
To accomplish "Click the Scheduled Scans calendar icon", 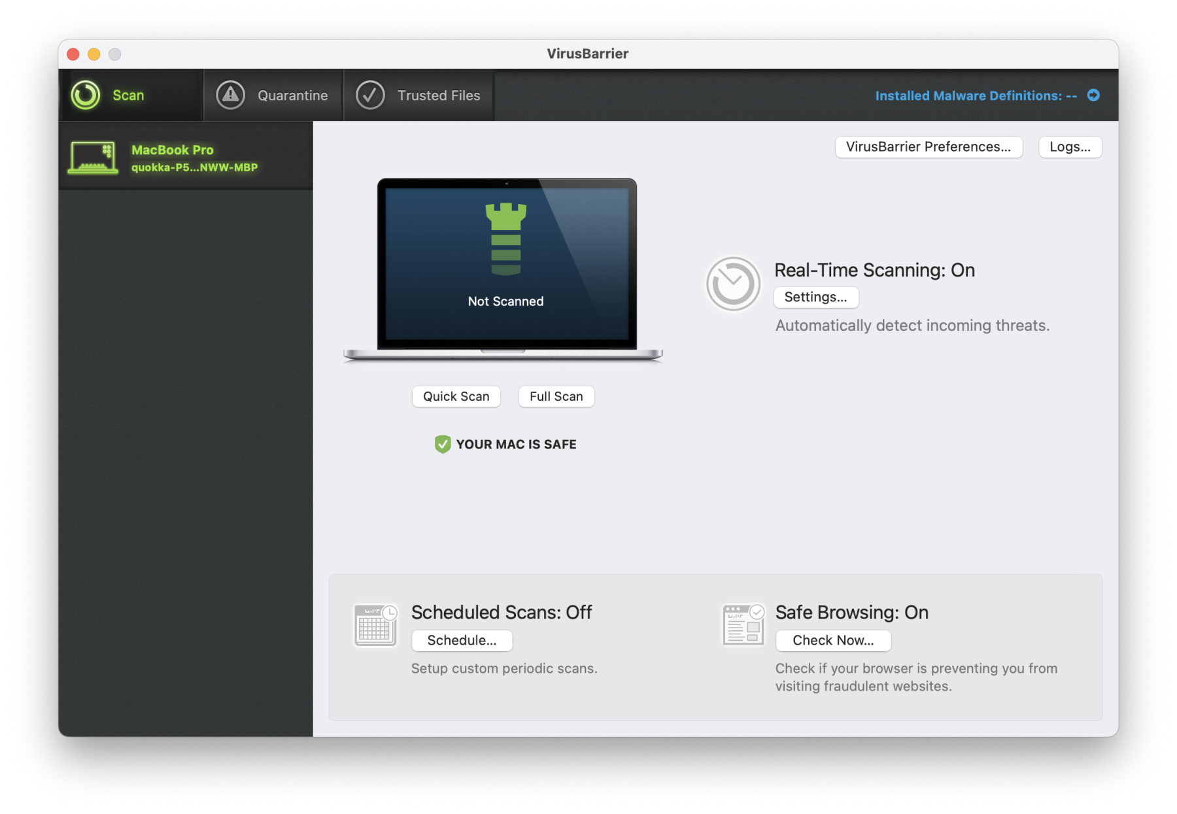I will [375, 624].
